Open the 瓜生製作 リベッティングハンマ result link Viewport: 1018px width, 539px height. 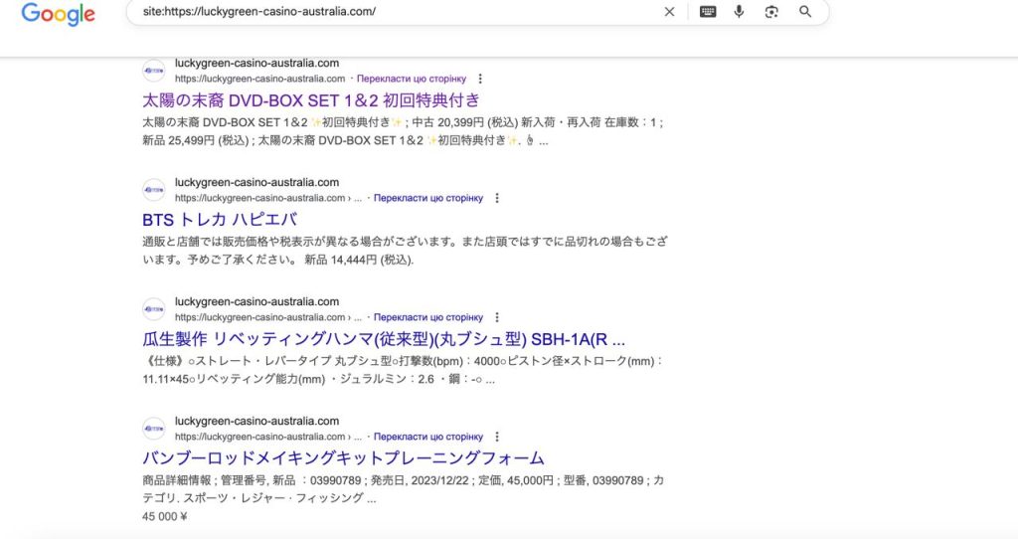point(384,339)
